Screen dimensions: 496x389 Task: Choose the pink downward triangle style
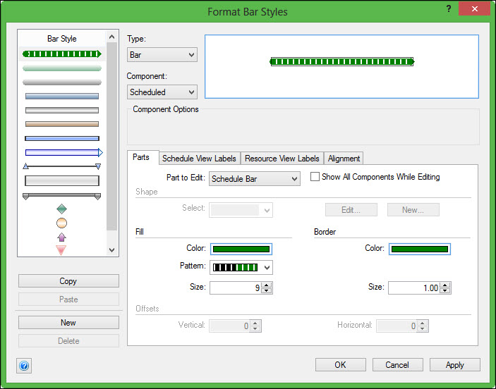(61, 249)
